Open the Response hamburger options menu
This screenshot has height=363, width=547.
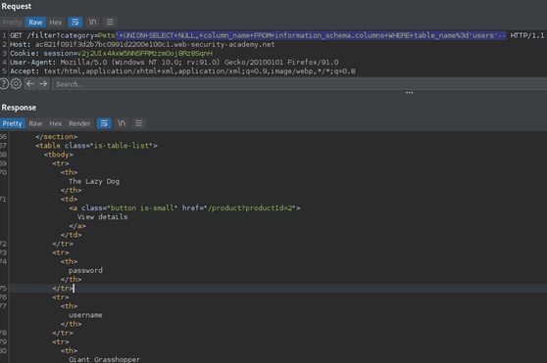139,123
